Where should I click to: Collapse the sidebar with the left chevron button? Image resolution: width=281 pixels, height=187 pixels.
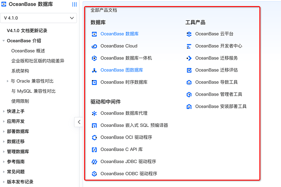[x=79, y=122]
